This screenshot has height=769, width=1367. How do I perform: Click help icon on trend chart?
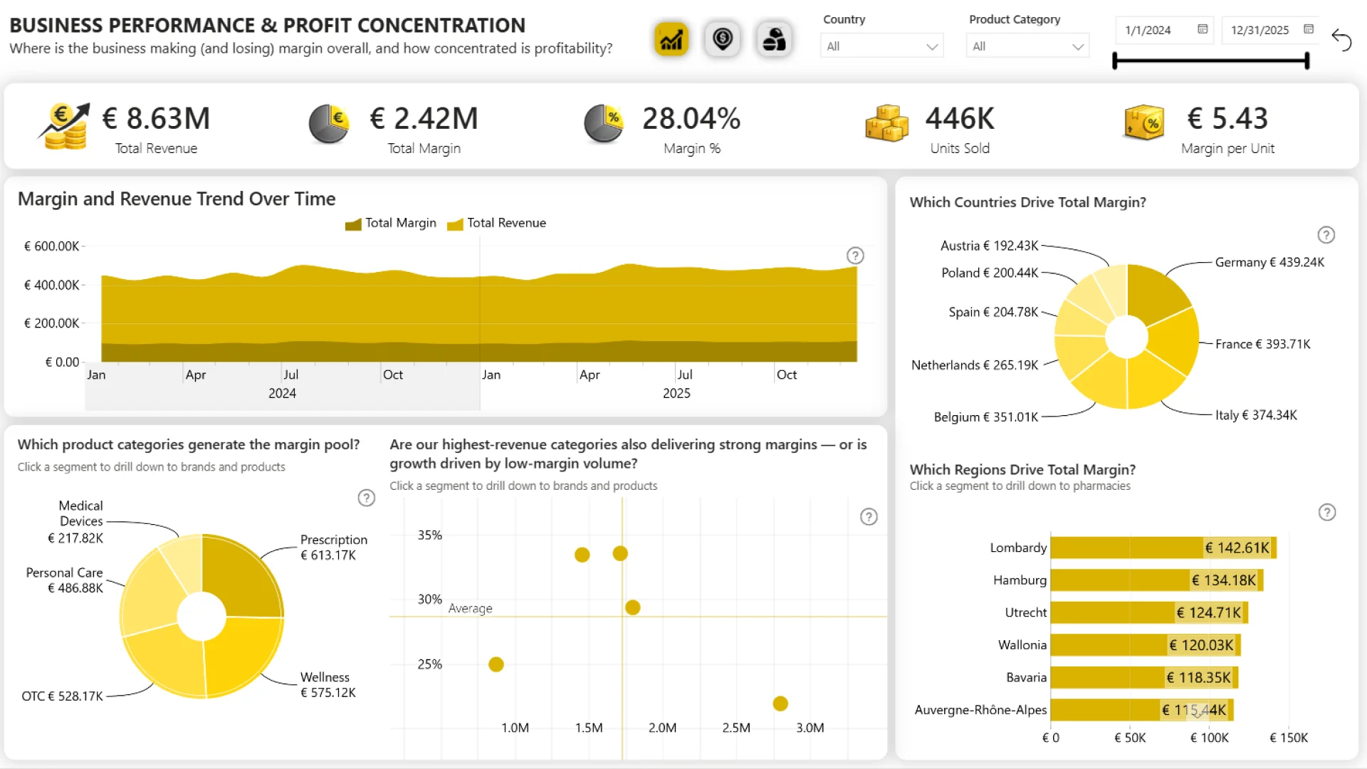coord(855,256)
